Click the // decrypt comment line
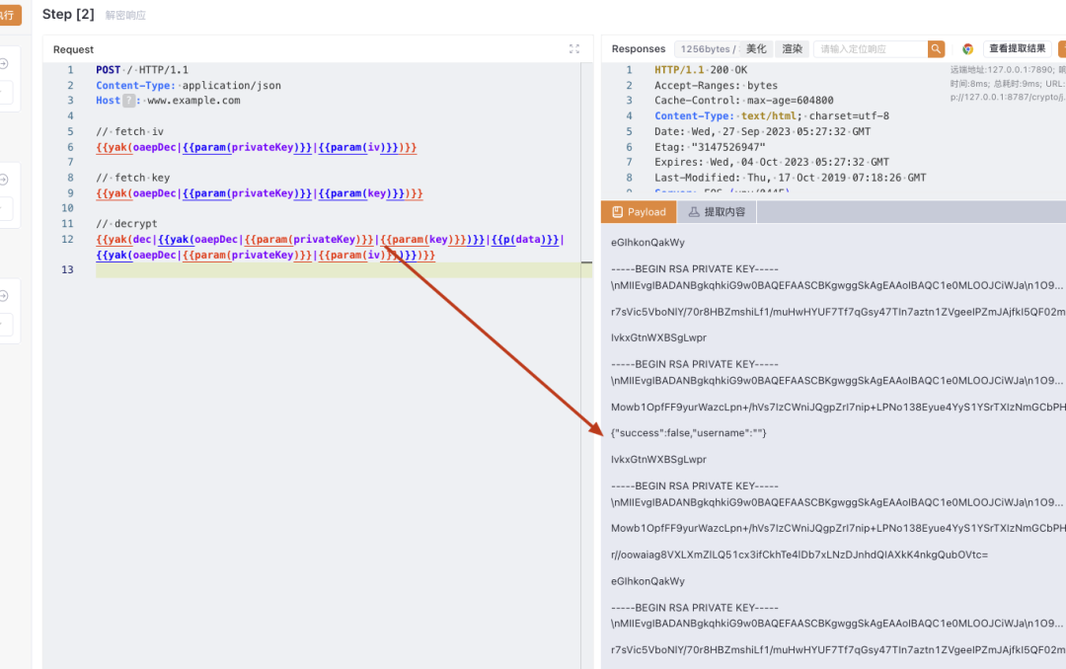 click(x=126, y=224)
